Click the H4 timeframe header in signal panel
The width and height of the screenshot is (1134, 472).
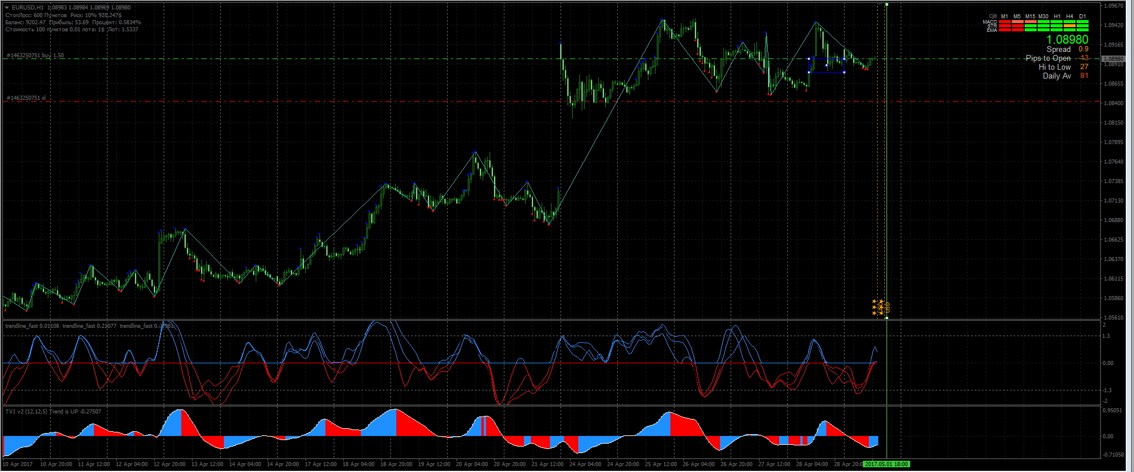tap(1070, 16)
